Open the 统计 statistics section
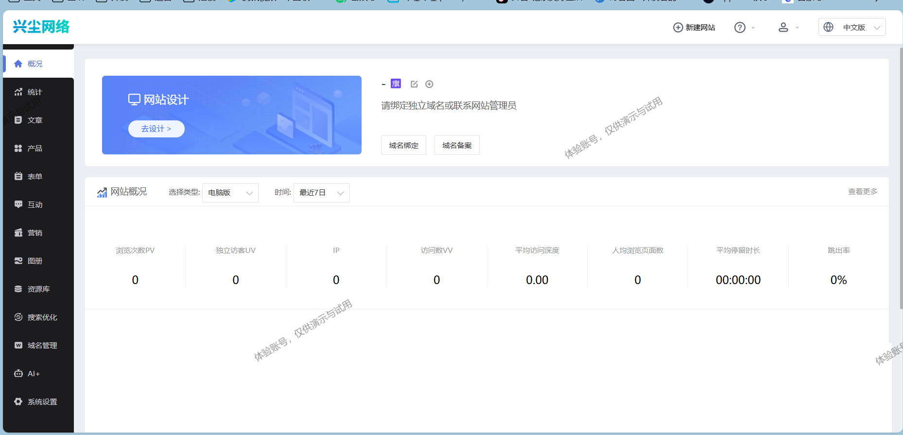This screenshot has height=435, width=903. 38,92
